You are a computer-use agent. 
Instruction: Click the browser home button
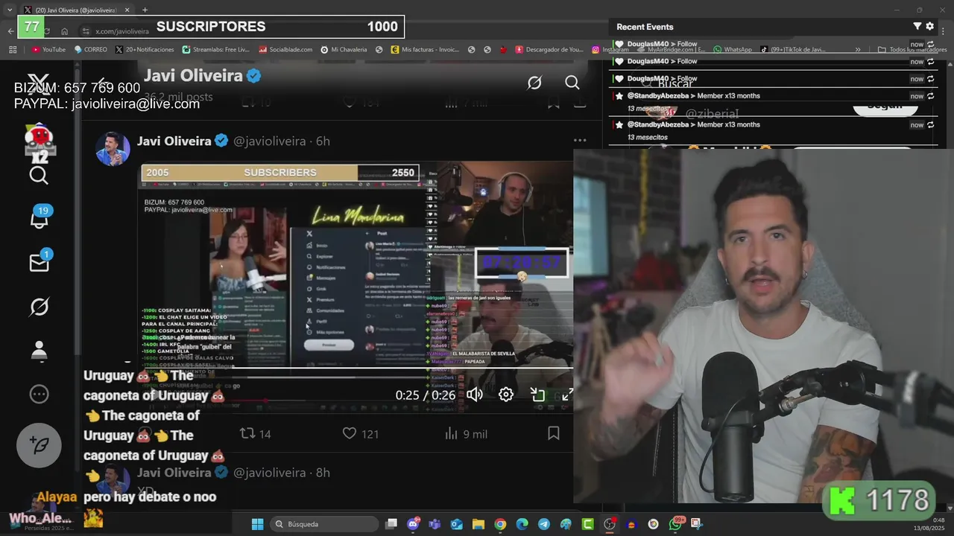click(x=65, y=31)
